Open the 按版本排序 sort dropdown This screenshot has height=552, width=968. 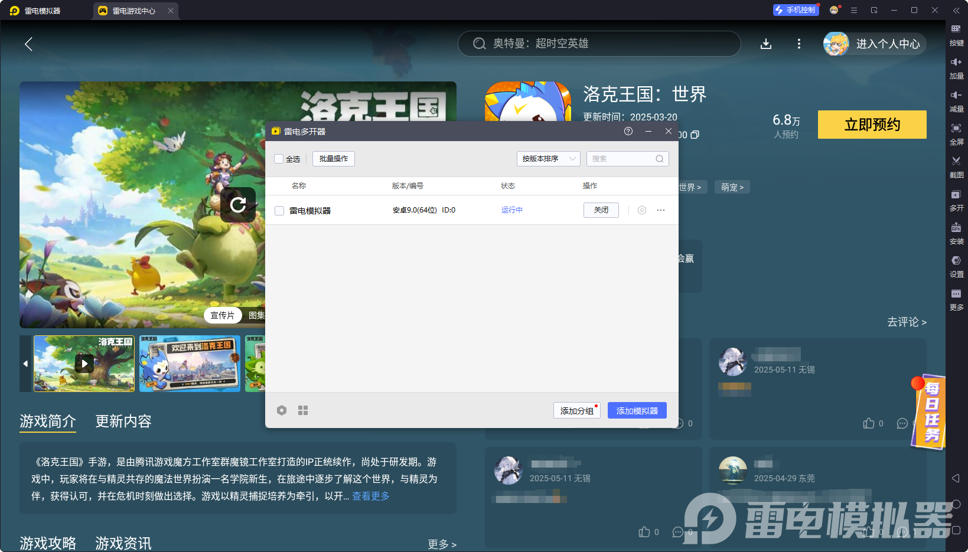[548, 158]
